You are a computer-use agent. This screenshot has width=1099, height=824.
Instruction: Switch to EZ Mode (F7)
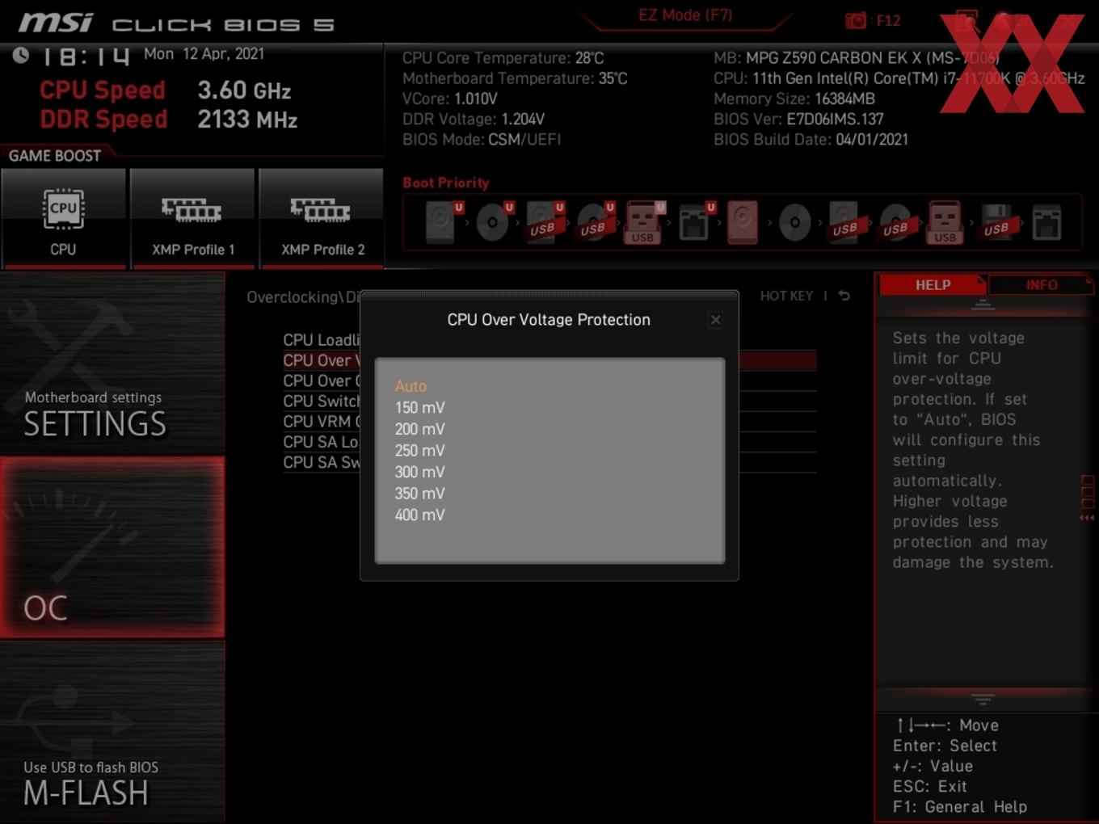point(685,15)
